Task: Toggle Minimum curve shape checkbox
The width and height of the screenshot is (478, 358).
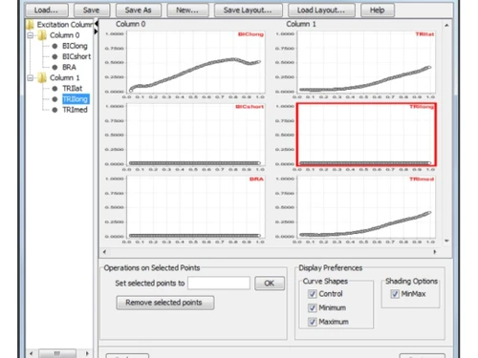Action: point(313,307)
